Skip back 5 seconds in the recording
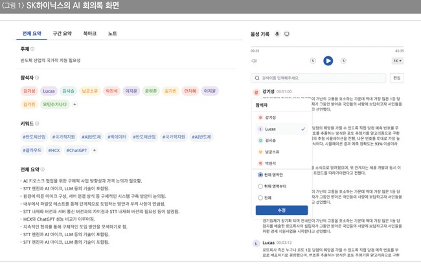The width and height of the screenshot is (421, 264). click(313, 61)
